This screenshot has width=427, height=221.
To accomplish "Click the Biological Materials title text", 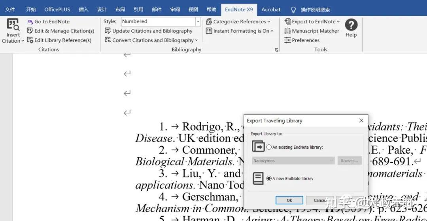I will pos(185,162).
